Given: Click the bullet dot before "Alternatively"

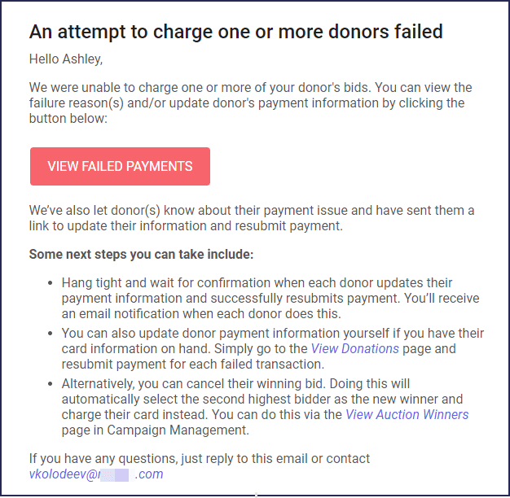Looking at the screenshot, I should [49, 383].
